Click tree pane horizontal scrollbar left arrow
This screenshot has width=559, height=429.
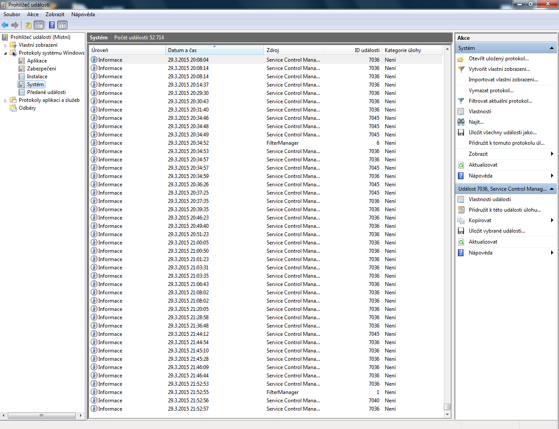pos(4,415)
